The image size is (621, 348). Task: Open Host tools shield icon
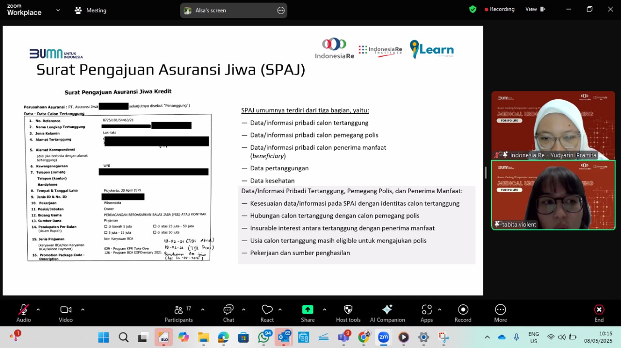point(348,310)
